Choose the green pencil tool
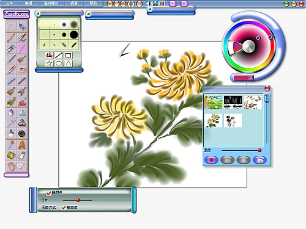Screen dimensions: 306x229 [11, 59]
